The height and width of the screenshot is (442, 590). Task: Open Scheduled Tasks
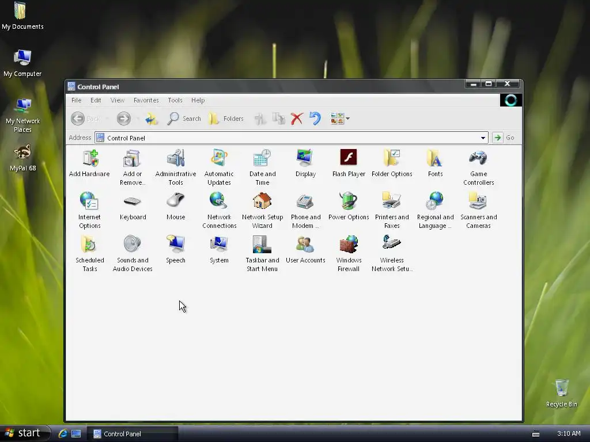pos(89,254)
